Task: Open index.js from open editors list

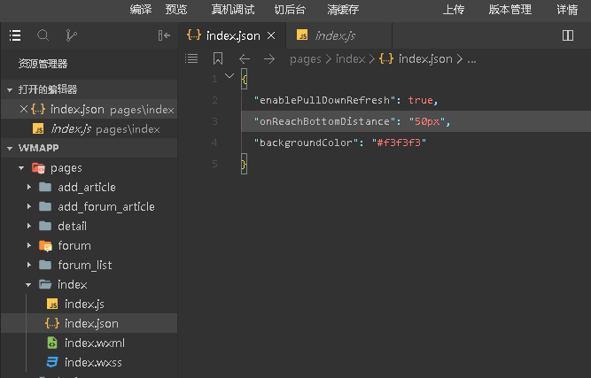Action: point(89,128)
